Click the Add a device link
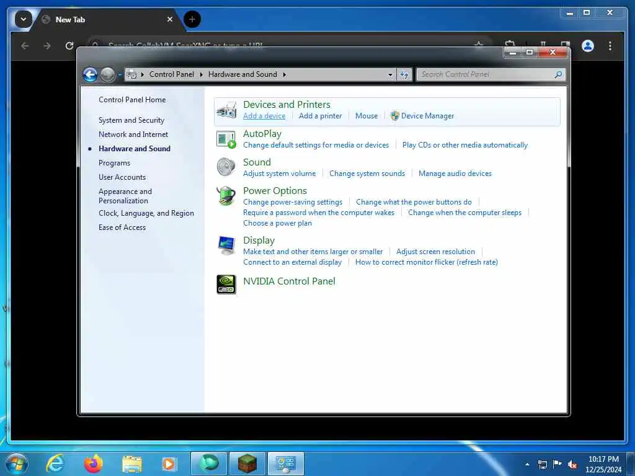This screenshot has height=476, width=635. click(264, 116)
